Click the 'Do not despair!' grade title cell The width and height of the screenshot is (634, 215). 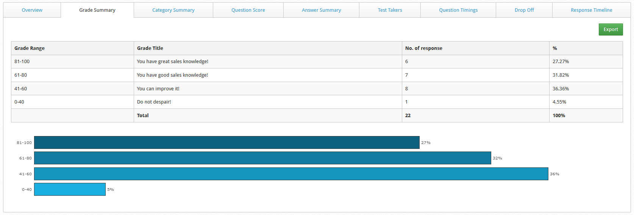coord(154,102)
